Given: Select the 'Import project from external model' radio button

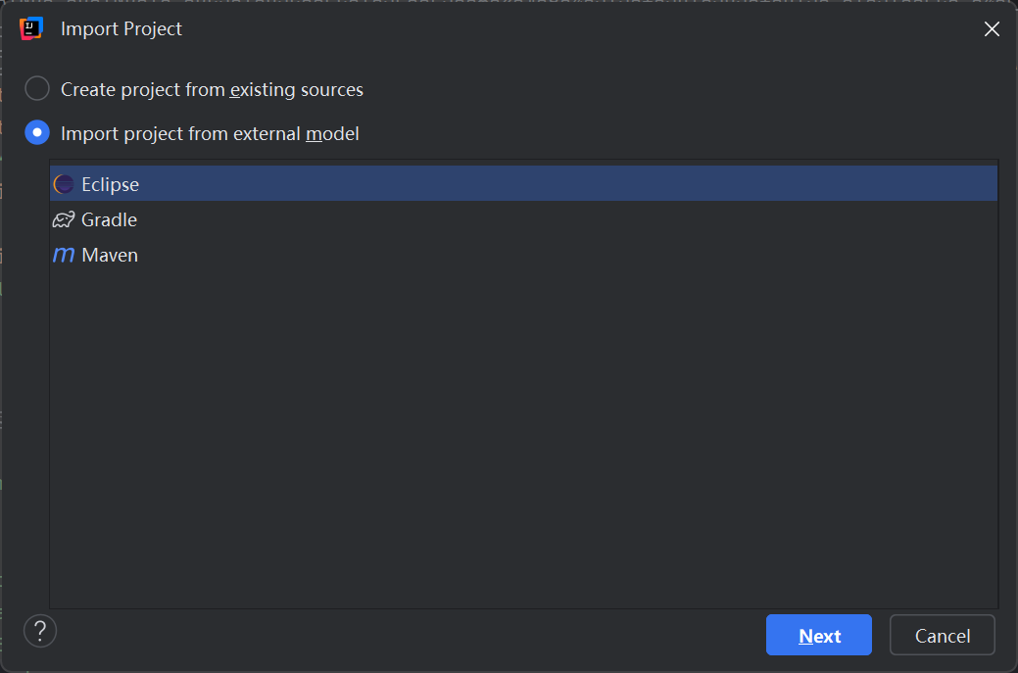Looking at the screenshot, I should click(x=37, y=133).
